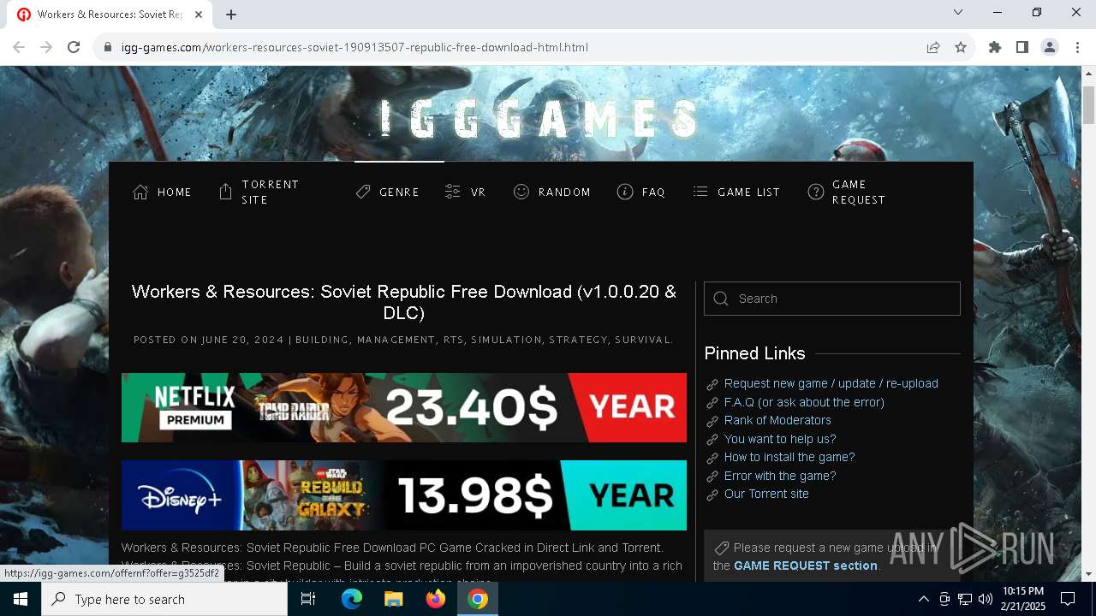Click the magnifier icon in search box
This screenshot has height=616, width=1096.
click(721, 299)
